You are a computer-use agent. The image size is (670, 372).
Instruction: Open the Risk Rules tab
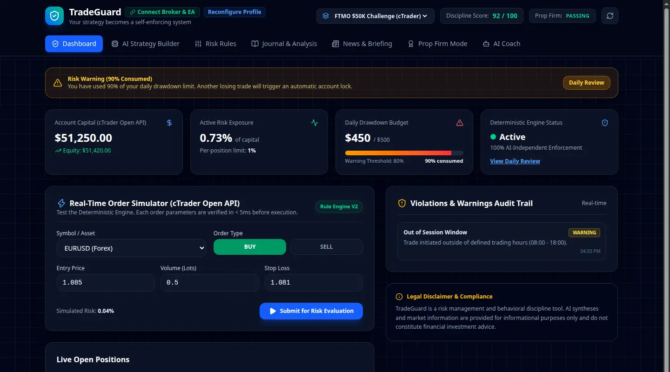click(x=215, y=44)
